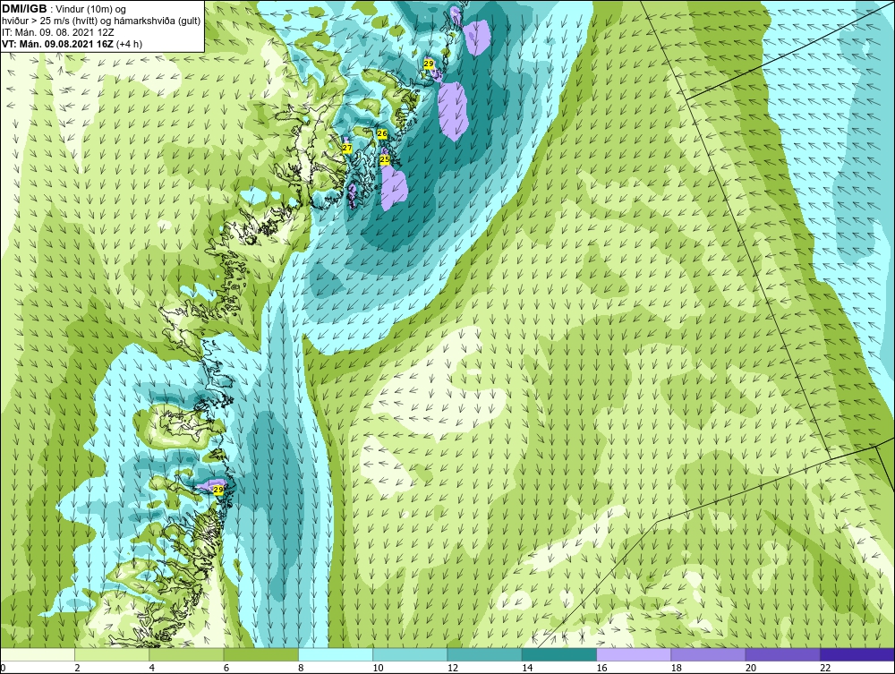Pick the 8–10 m/s light cyan legend swatch

tap(336, 654)
